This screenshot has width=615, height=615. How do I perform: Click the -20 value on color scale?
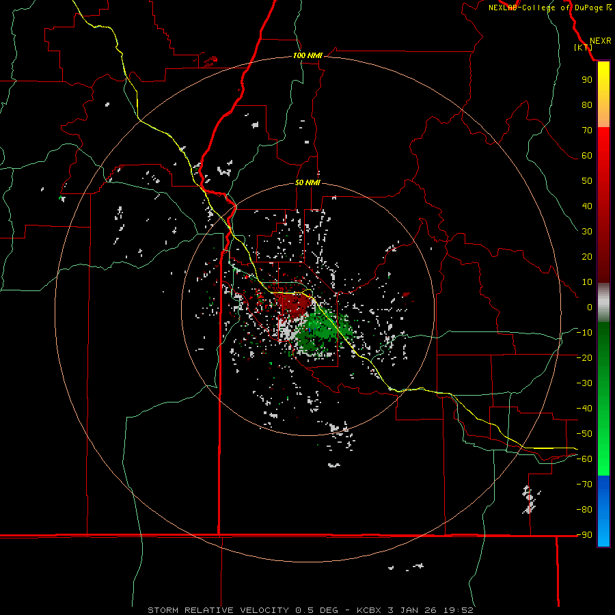(x=584, y=358)
